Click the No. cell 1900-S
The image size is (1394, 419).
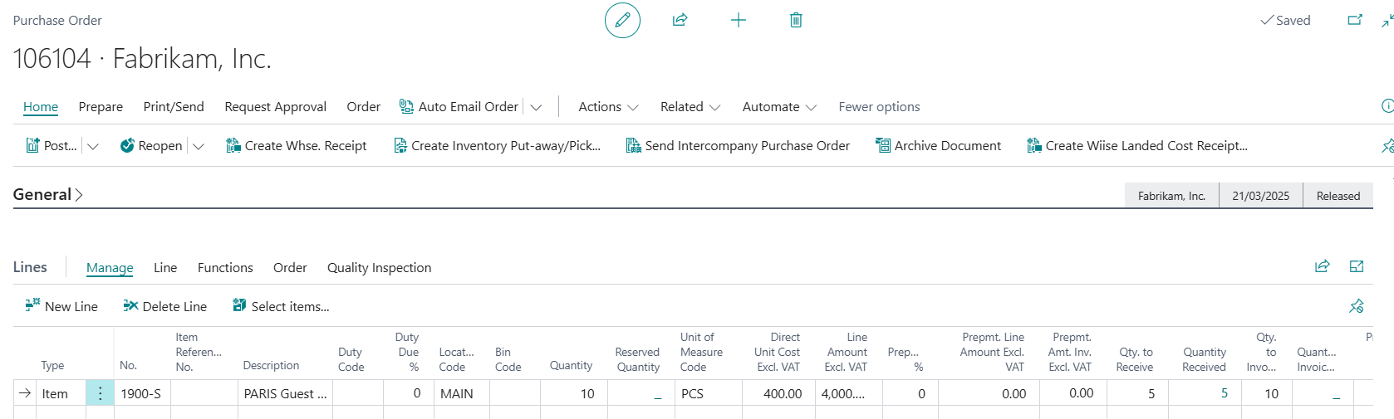(142, 393)
